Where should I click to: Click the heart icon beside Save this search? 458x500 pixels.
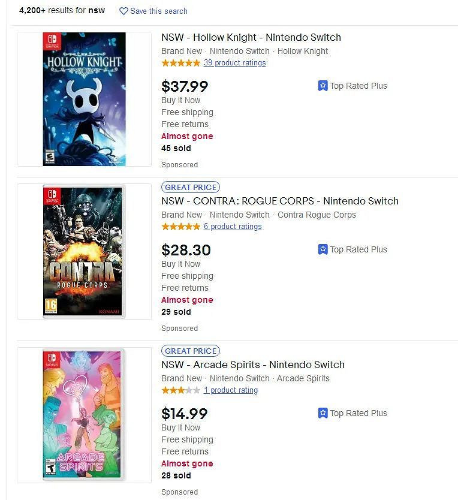coord(123,11)
